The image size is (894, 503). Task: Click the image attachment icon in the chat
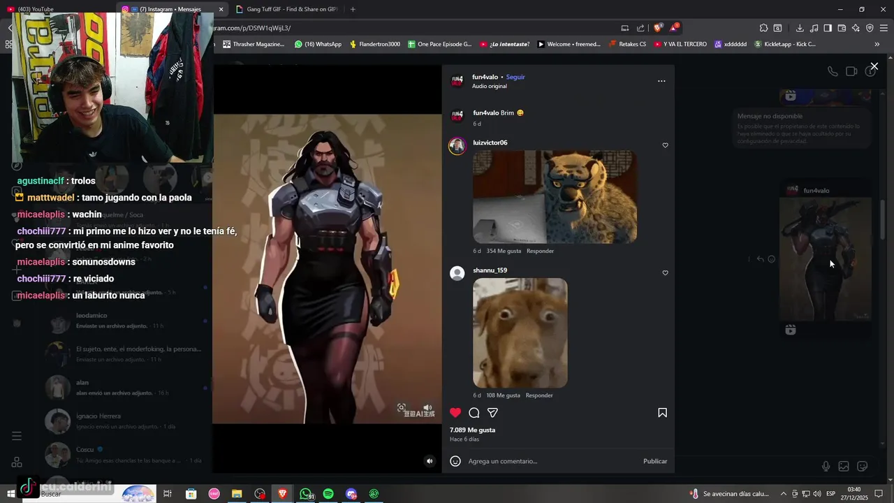[x=844, y=467]
